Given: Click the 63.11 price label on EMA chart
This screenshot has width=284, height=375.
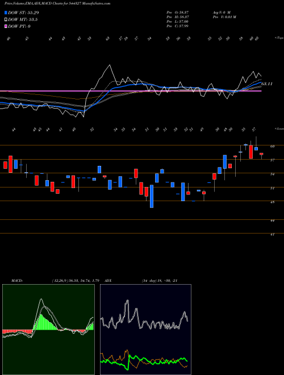Looking at the screenshot, I should [267, 84].
